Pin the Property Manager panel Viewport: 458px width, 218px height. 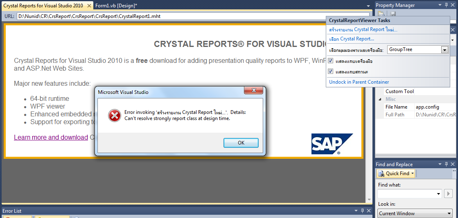pyautogui.click(x=446, y=5)
